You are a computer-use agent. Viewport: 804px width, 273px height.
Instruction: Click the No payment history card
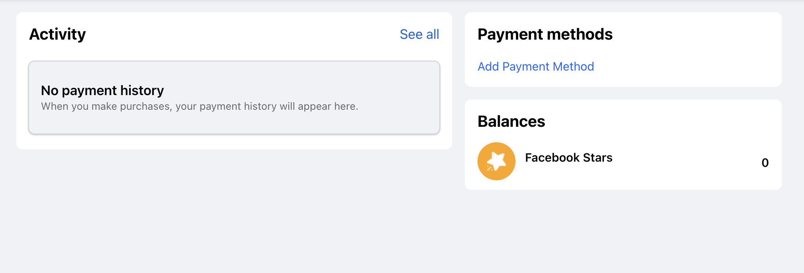(x=234, y=97)
